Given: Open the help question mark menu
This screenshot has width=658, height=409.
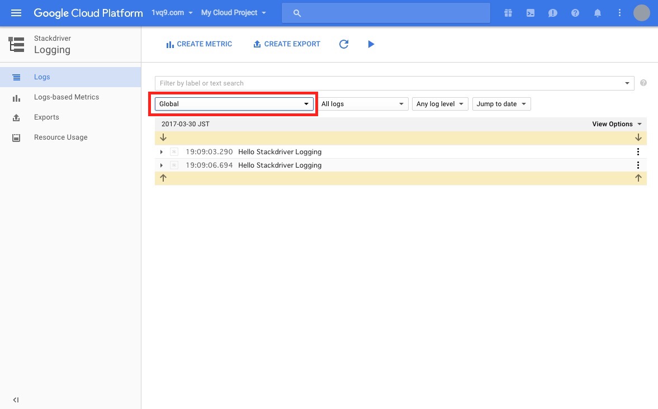Looking at the screenshot, I should tap(575, 13).
